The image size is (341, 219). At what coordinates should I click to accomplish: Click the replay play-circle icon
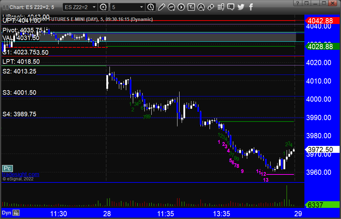(x=181, y=7)
